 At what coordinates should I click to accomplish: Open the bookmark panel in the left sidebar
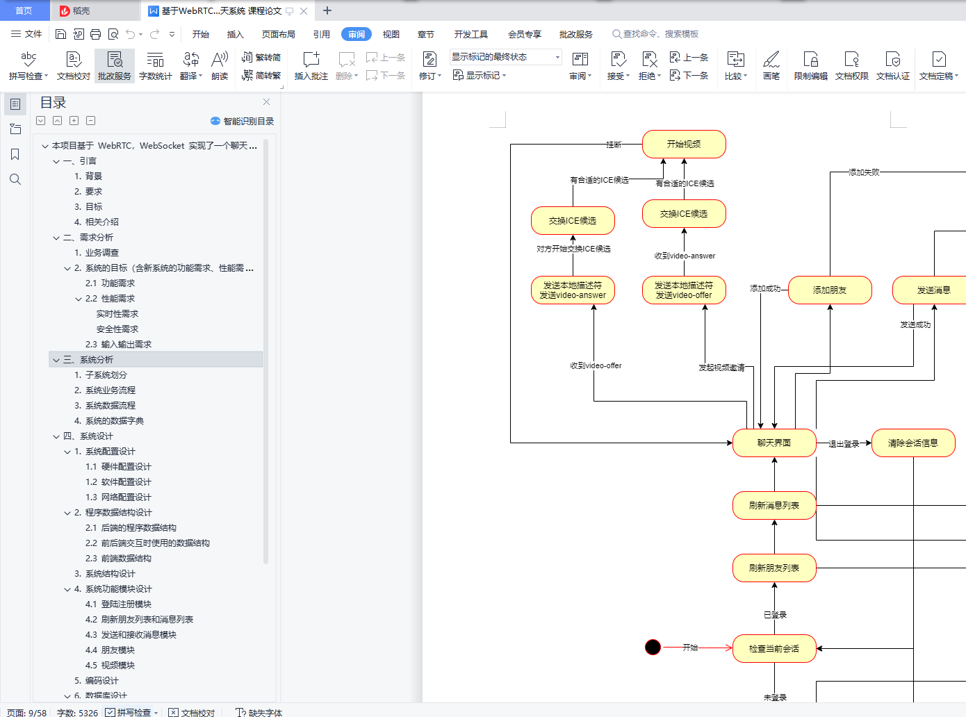tap(15, 154)
